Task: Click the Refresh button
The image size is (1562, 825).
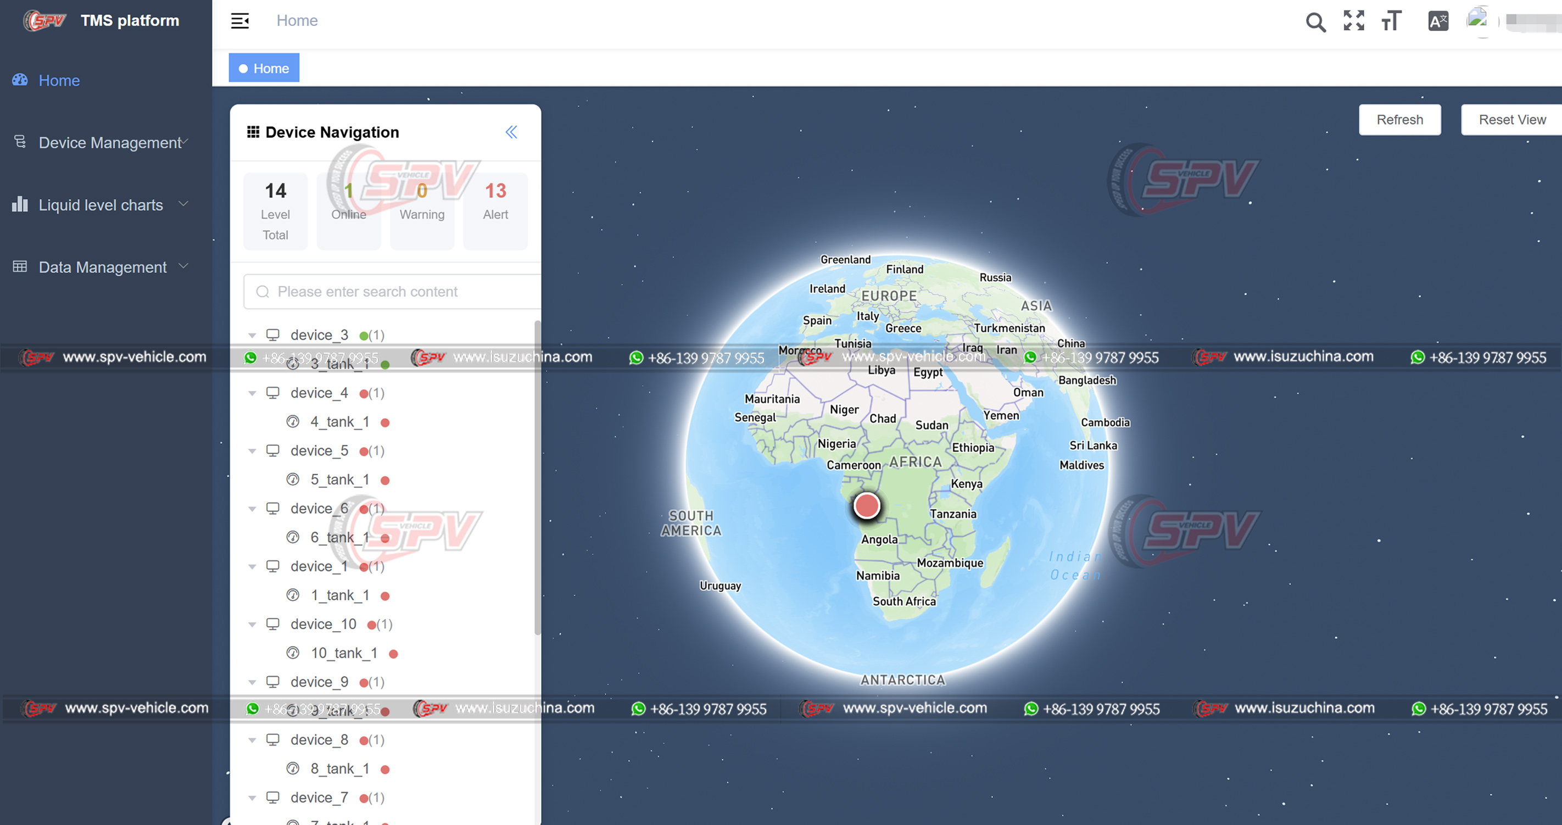Action: pyautogui.click(x=1399, y=120)
